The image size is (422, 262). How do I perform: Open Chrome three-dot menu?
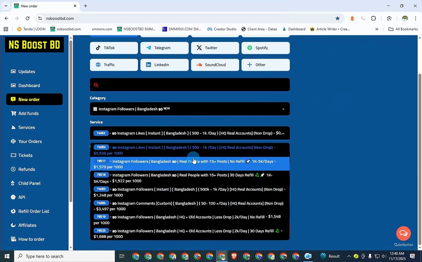[415, 18]
